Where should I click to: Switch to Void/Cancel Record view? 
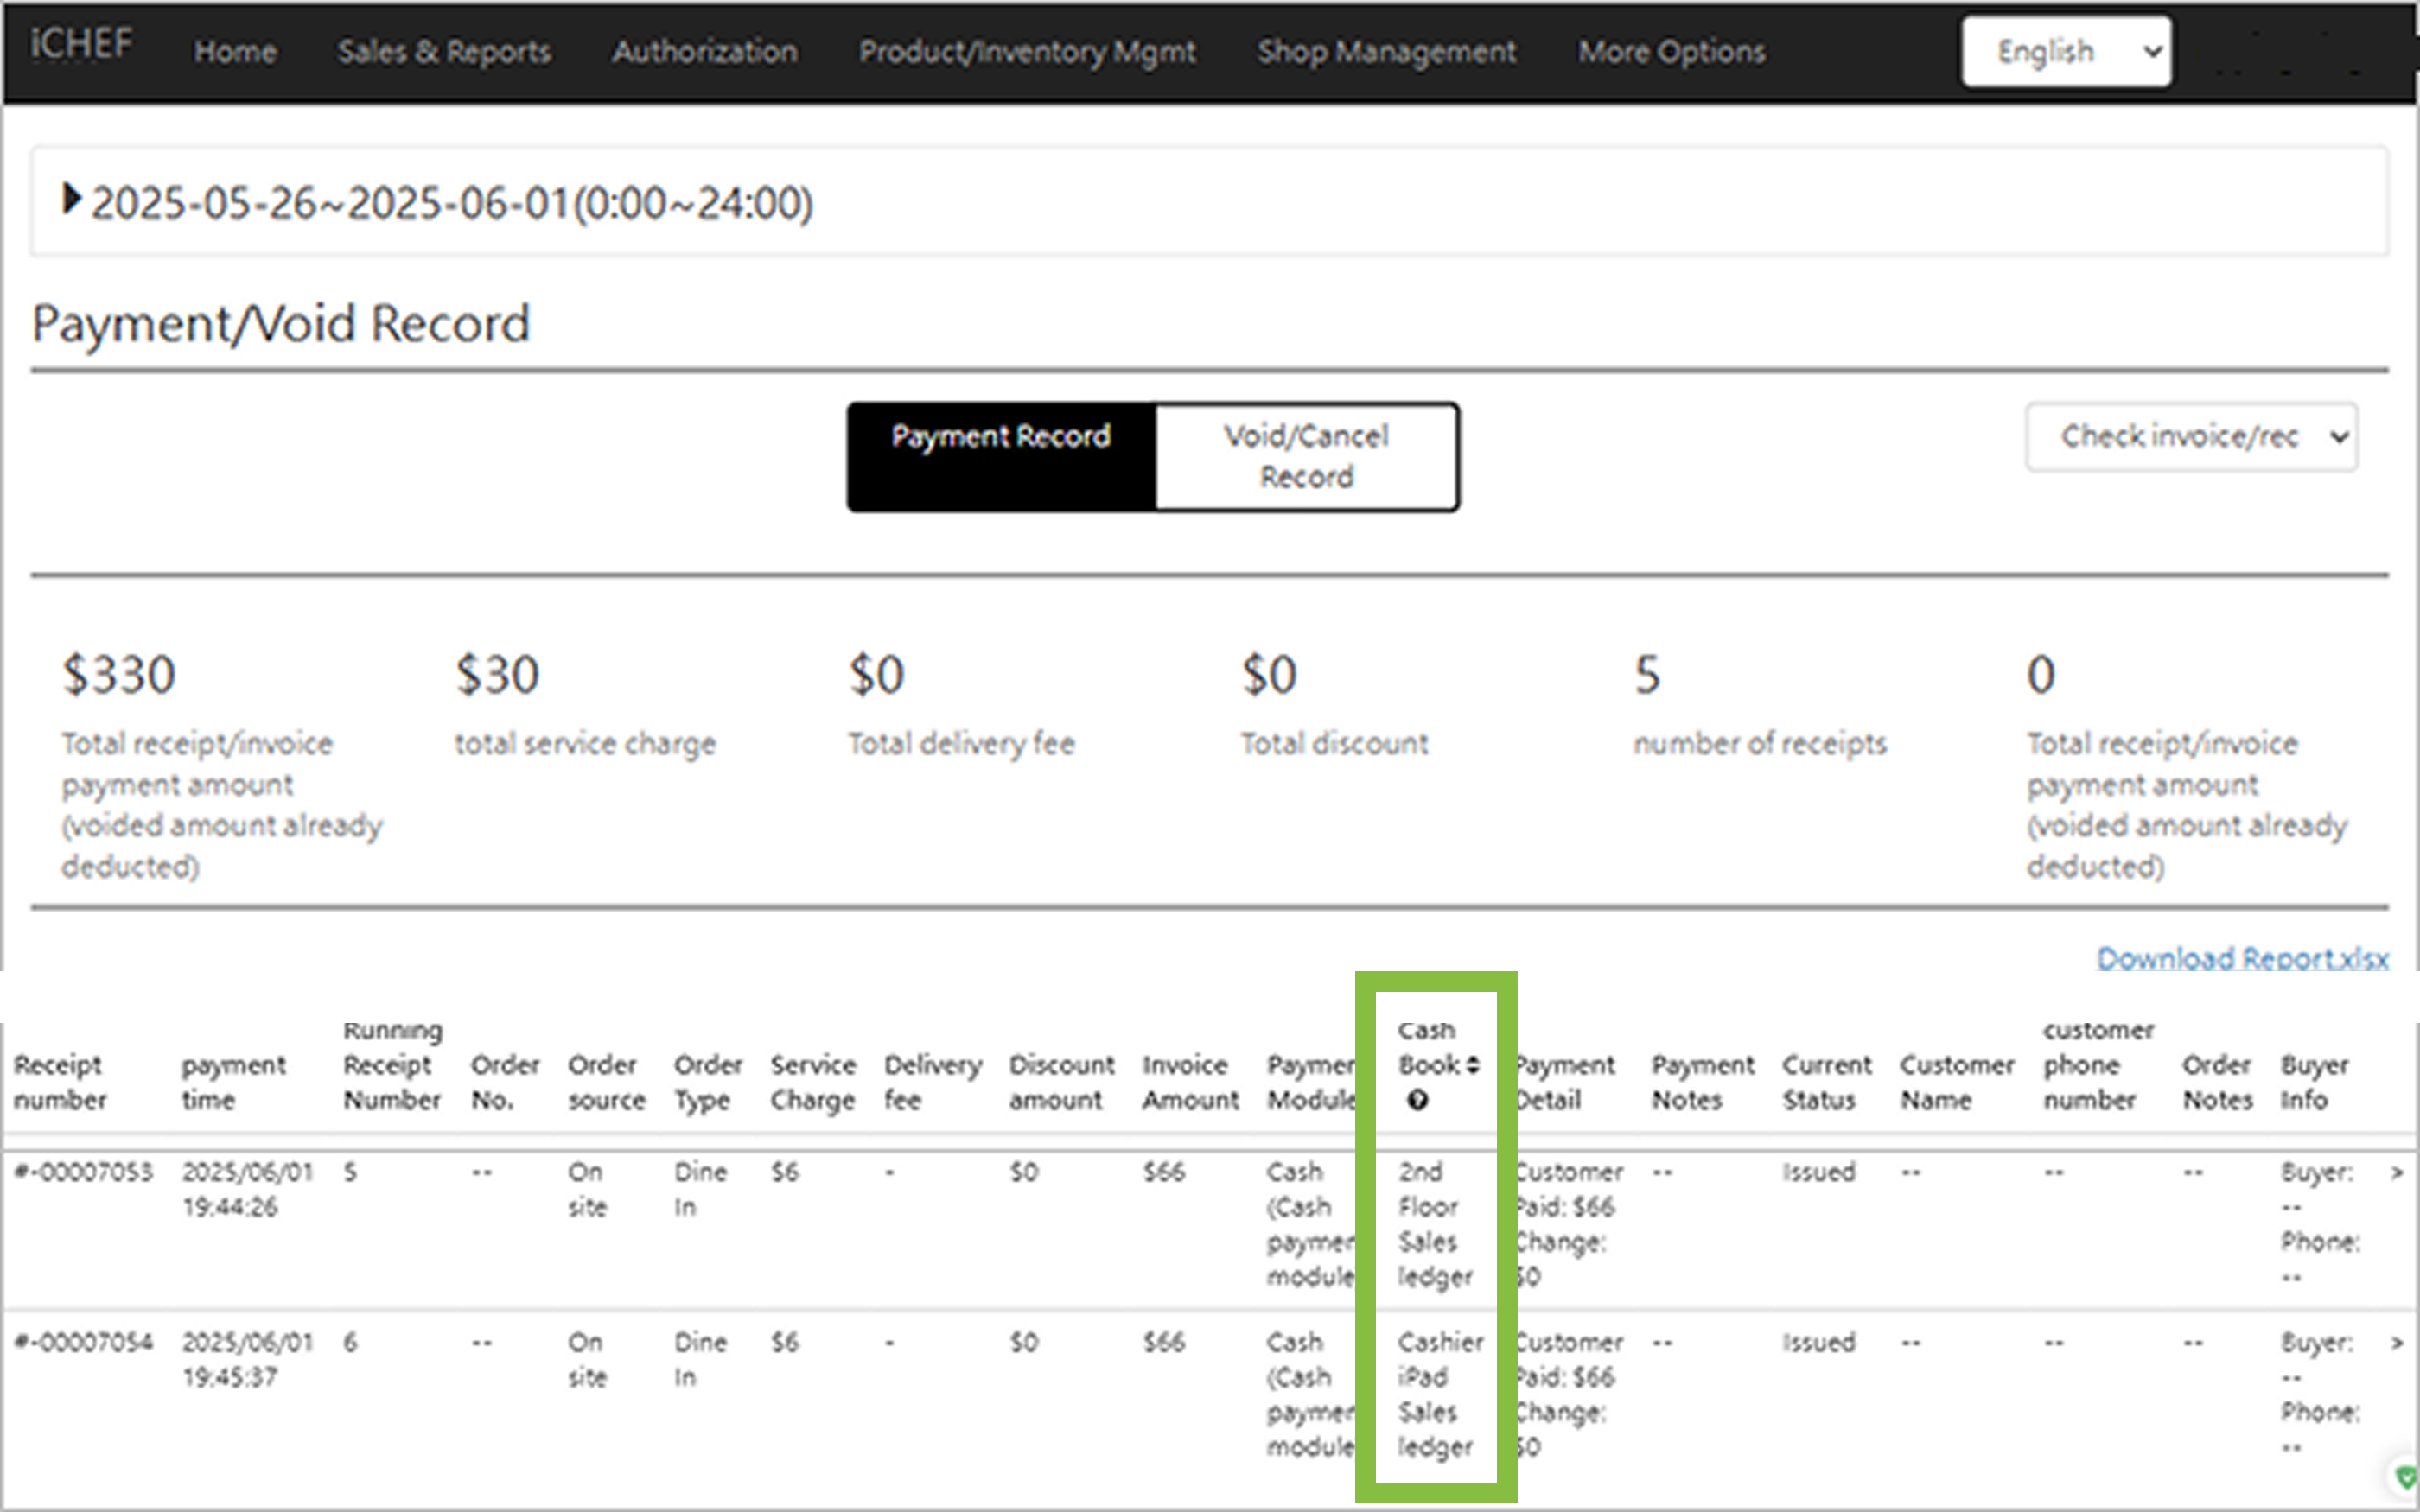tap(1306, 457)
